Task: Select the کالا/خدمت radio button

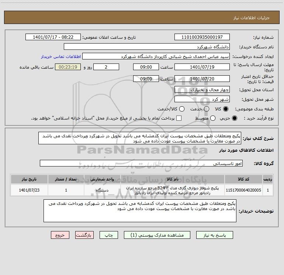Action: [x=182, y=109]
